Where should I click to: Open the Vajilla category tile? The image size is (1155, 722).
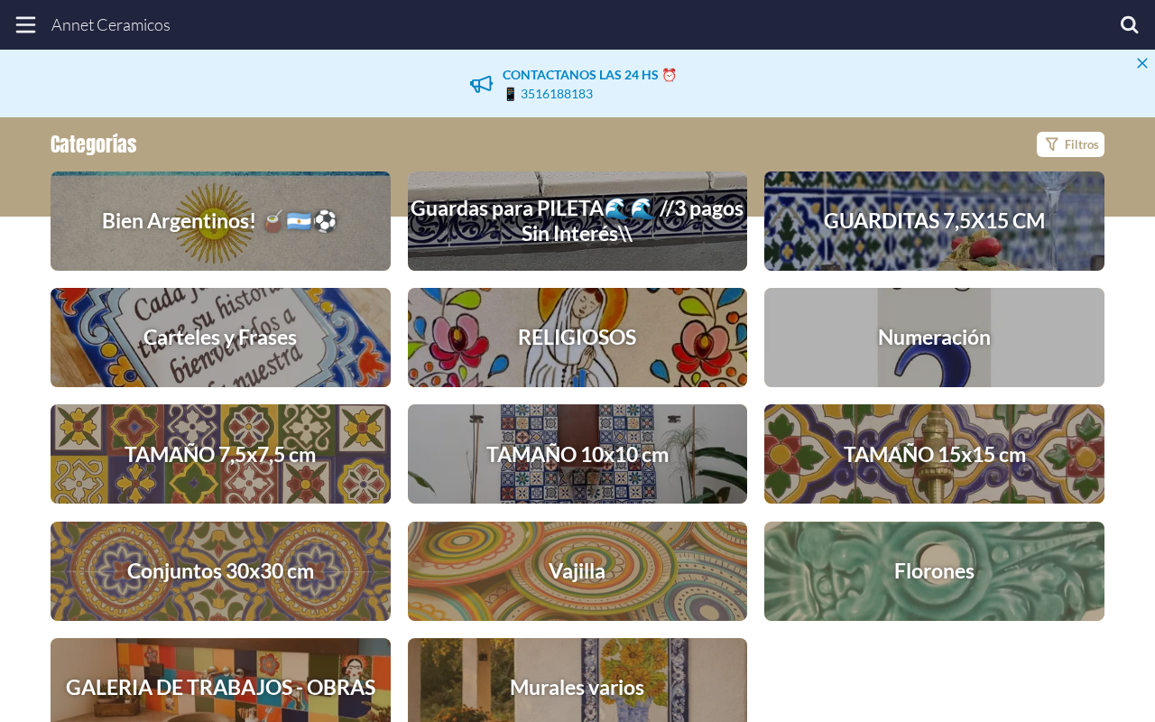(577, 571)
